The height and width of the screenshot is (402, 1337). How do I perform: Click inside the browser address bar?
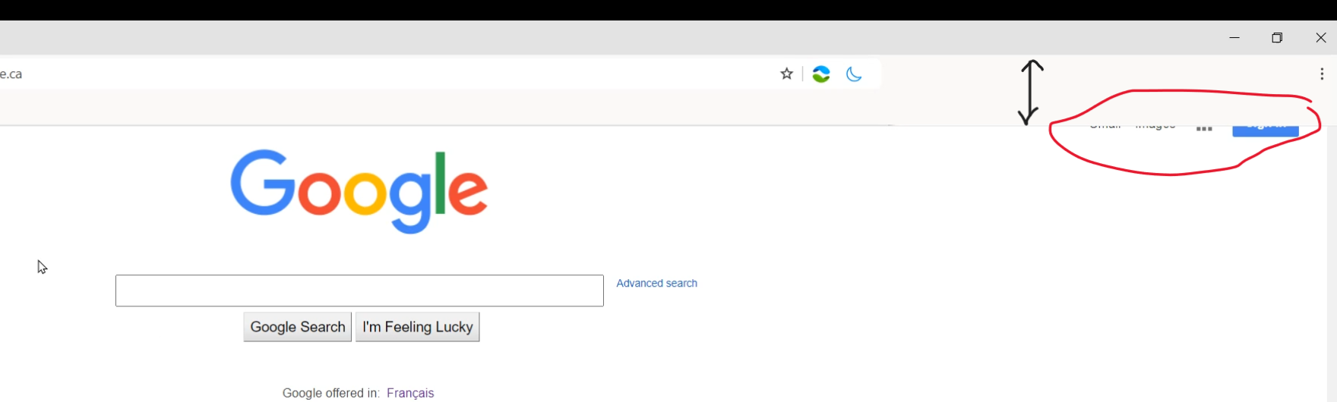[x=380, y=74]
